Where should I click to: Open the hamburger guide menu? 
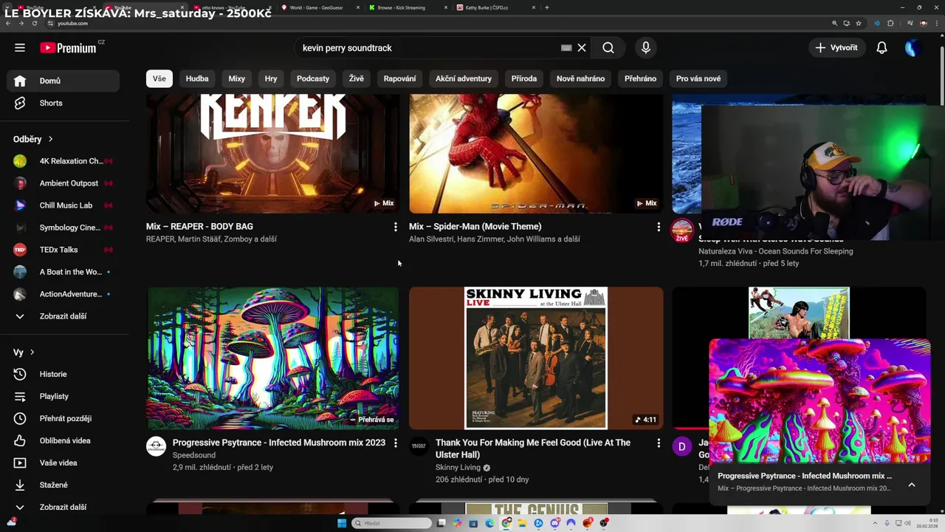pos(20,47)
